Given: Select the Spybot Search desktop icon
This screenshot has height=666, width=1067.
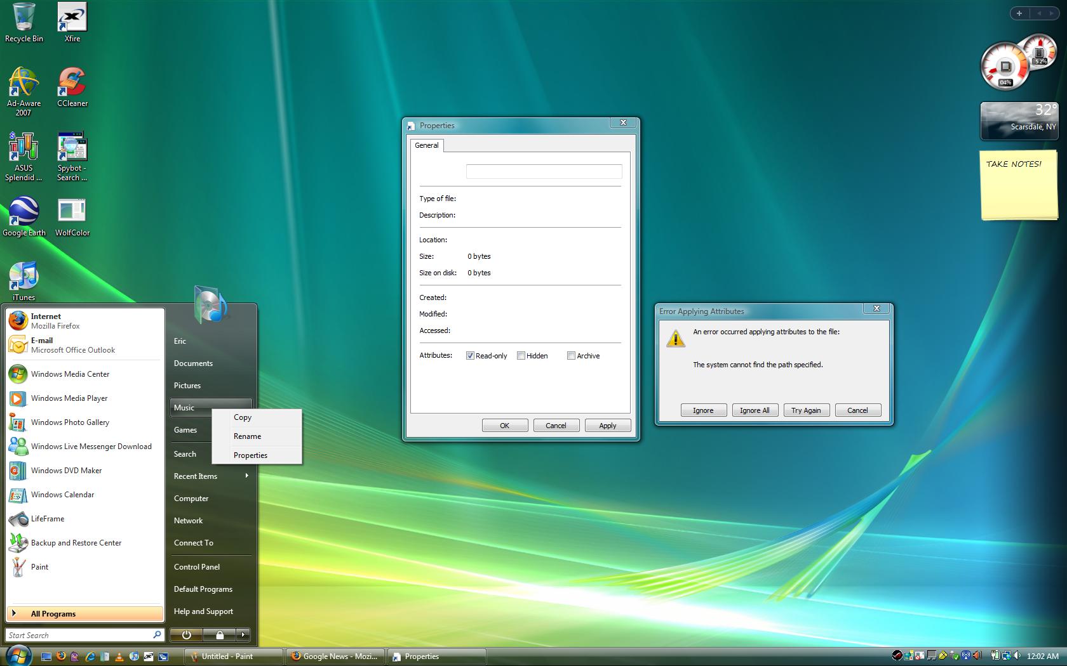Looking at the screenshot, I should tap(72, 157).
